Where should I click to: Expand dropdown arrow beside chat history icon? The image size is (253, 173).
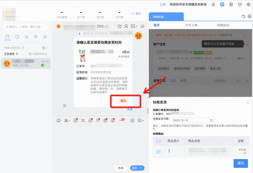tap(143, 121)
